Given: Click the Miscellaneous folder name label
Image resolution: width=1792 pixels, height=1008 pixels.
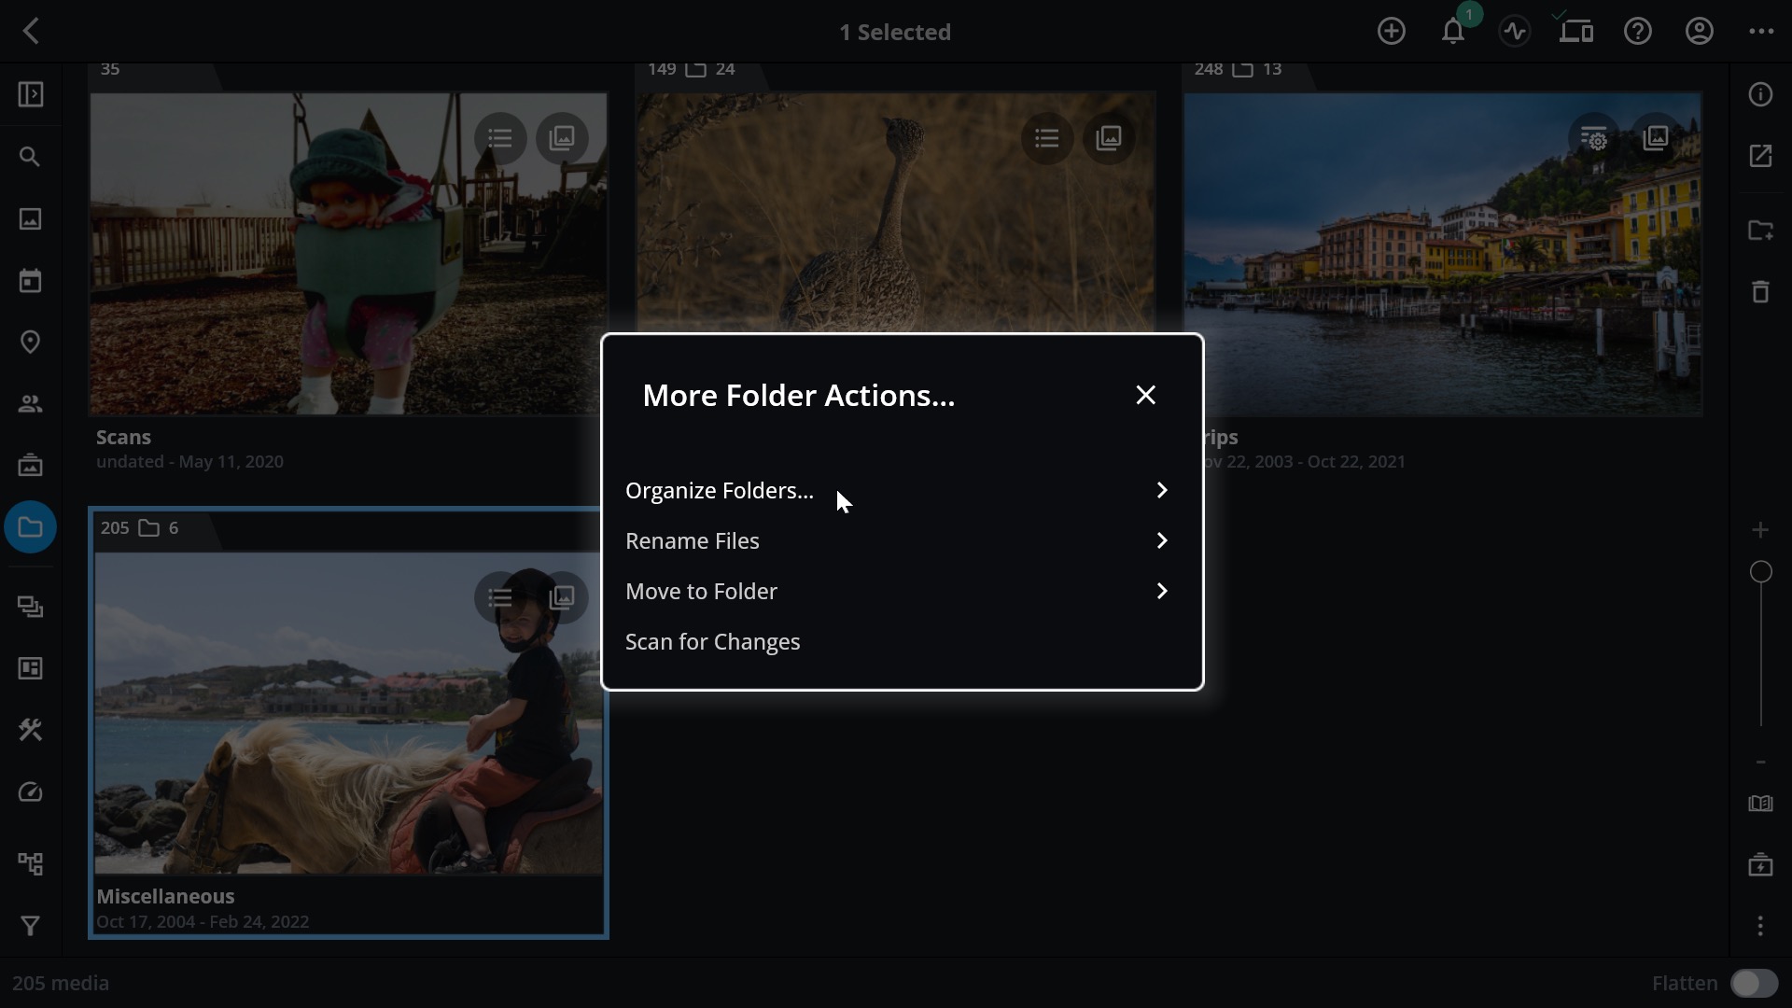Looking at the screenshot, I should tap(165, 896).
